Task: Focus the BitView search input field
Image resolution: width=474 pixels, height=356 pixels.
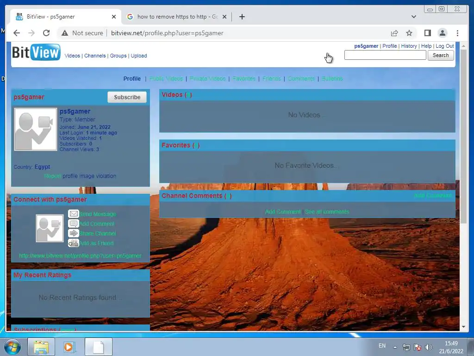Action: (x=385, y=55)
